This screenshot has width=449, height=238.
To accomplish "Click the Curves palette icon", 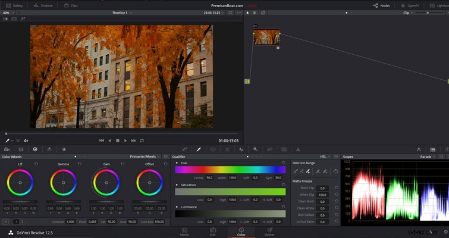I will (x=185, y=149).
